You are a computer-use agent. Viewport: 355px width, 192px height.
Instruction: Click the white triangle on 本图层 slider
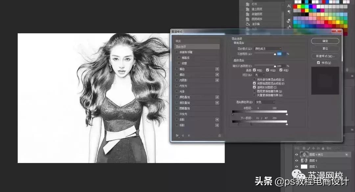pos(287,114)
